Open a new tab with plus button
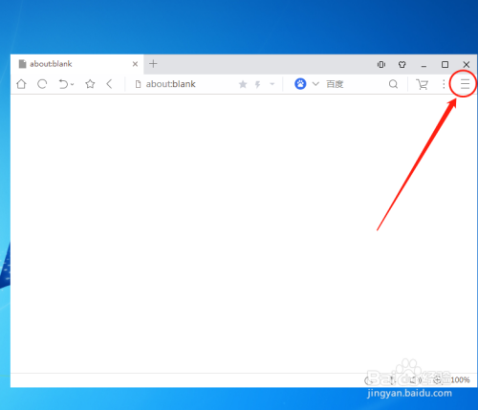 (x=153, y=64)
